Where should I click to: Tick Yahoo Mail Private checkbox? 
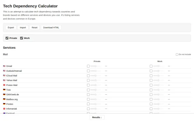(88, 80)
